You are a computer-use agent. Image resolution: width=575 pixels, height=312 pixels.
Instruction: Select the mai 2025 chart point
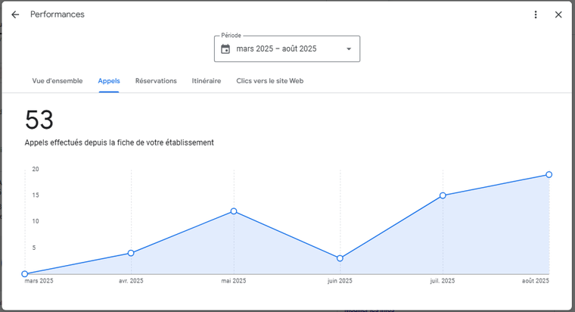(234, 211)
